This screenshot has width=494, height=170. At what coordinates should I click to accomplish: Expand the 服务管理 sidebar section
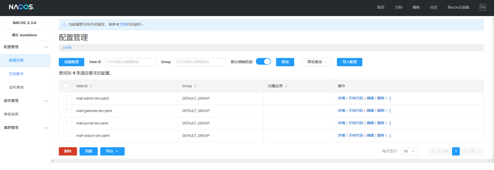25,101
